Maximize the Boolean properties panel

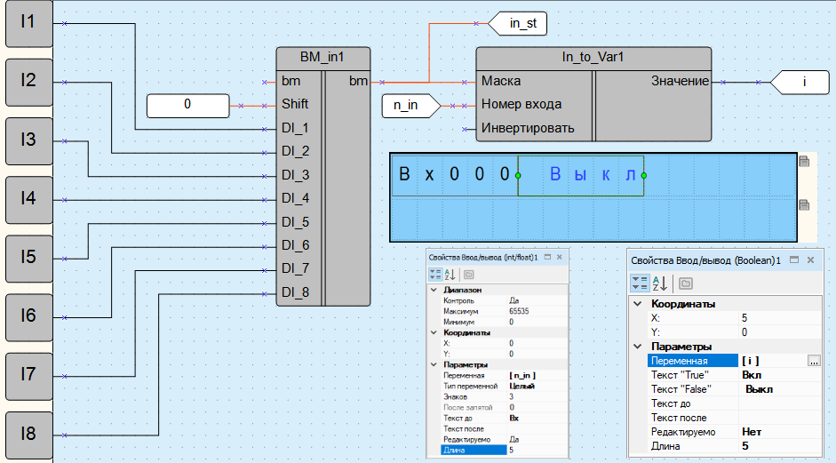tap(794, 259)
